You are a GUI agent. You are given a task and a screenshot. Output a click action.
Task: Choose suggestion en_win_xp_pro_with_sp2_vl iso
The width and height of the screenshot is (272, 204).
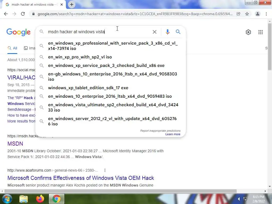[110, 57]
